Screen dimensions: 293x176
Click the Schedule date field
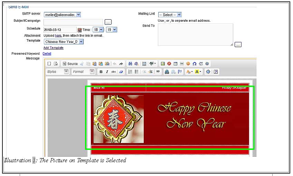(60, 30)
